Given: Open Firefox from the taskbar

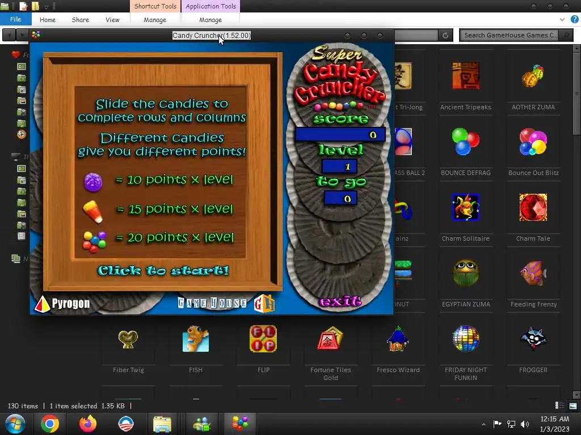Looking at the screenshot, I should [x=88, y=424].
